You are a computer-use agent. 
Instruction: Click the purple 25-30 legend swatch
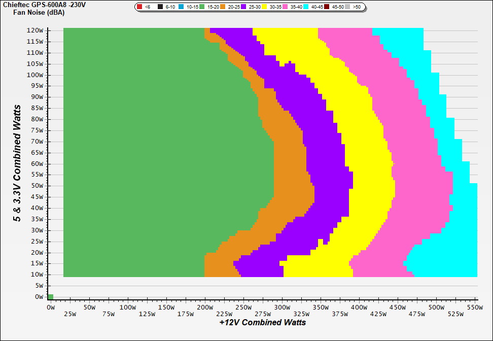(244, 7)
